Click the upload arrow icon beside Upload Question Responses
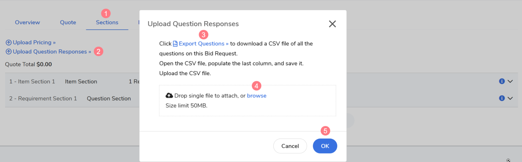This screenshot has height=162, width=522. click(9, 52)
